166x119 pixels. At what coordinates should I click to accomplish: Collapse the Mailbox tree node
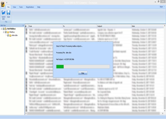click(x=4, y=32)
